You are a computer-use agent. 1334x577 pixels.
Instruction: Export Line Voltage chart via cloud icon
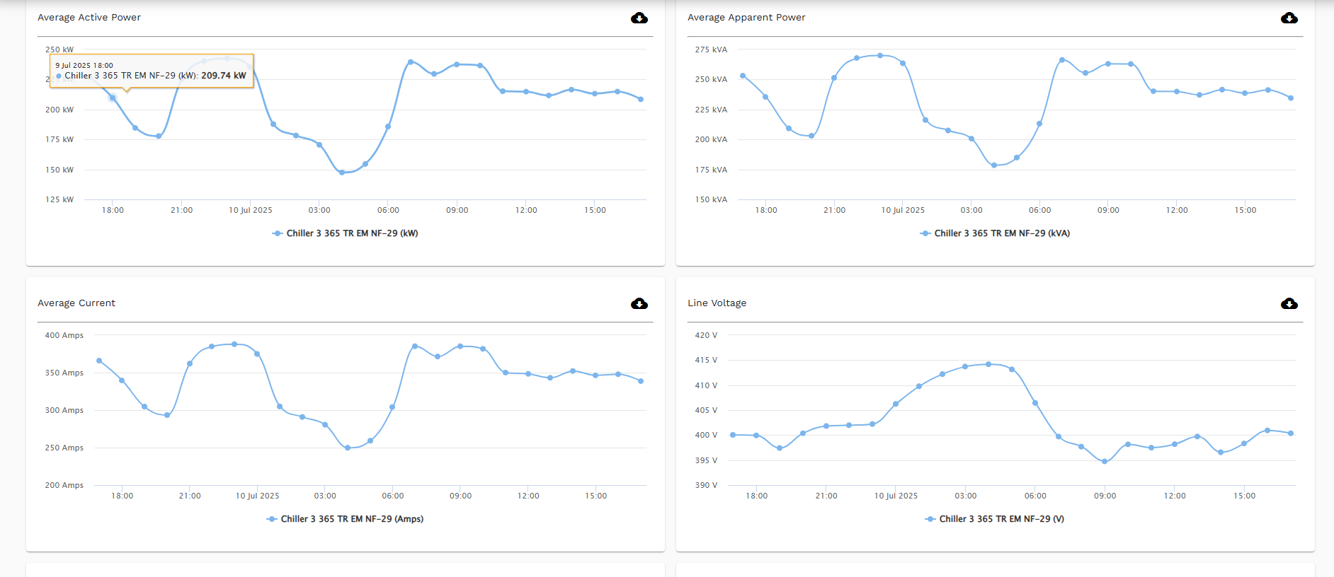point(1289,303)
